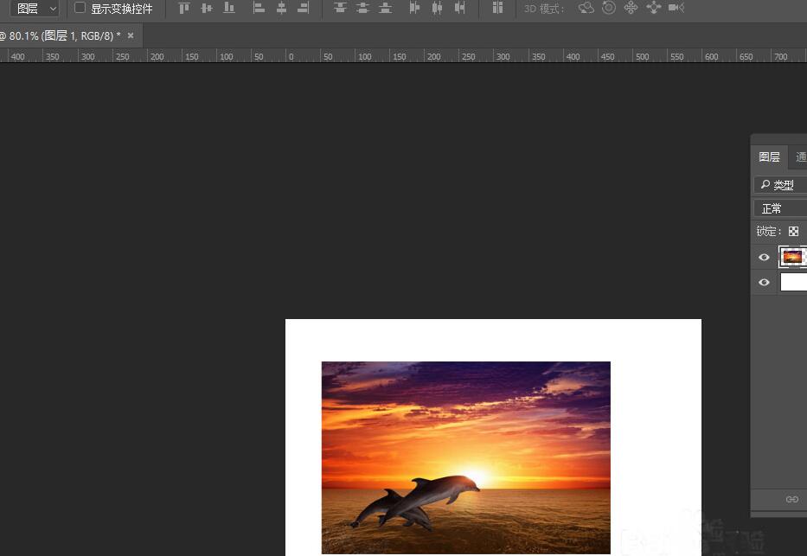The height and width of the screenshot is (556, 807).
Task: Click the link layers chain icon
Action: click(791, 499)
